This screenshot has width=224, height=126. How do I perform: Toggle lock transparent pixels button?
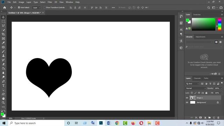click(x=192, y=93)
